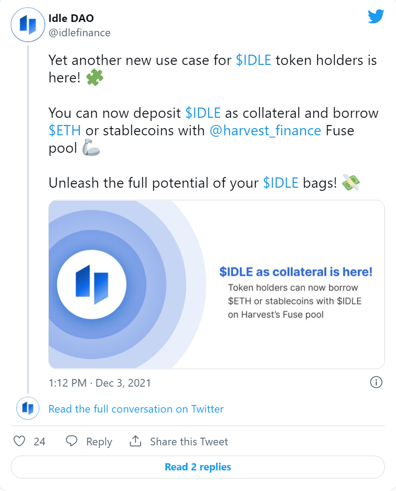Screen dimensions: 396x491
Task: Open the @idlefinance handle
Action: click(x=79, y=33)
